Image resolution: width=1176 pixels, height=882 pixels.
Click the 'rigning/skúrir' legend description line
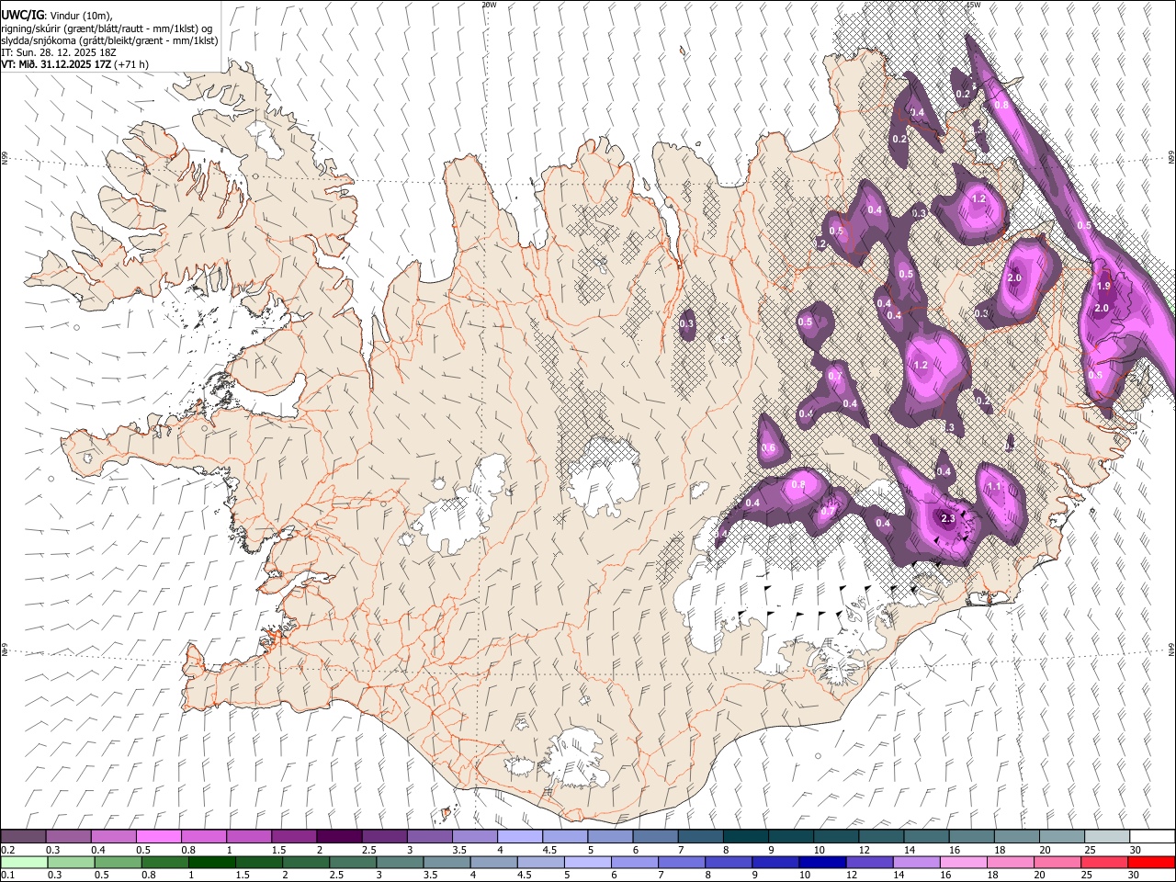coord(106,28)
